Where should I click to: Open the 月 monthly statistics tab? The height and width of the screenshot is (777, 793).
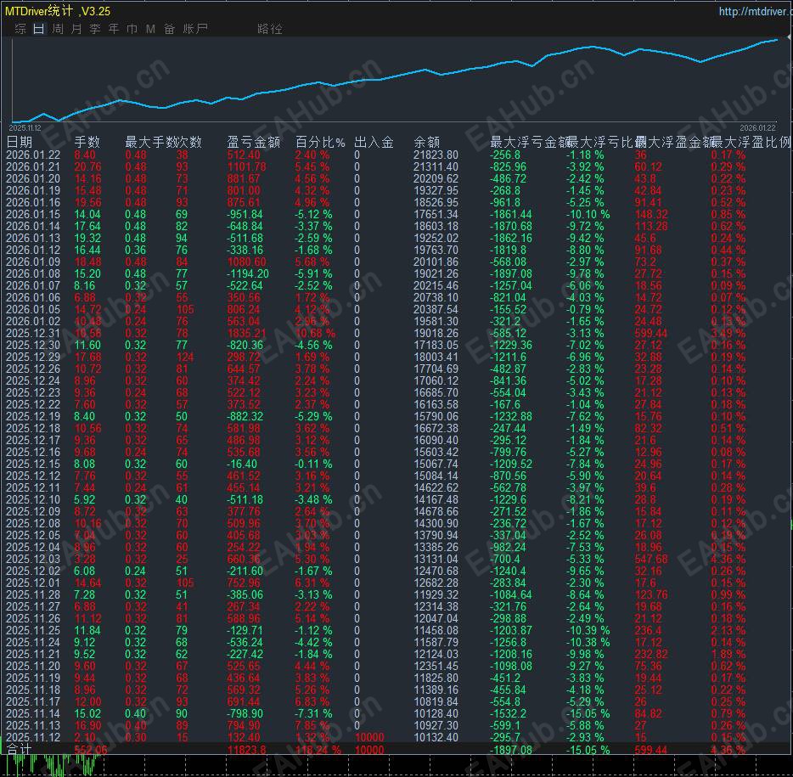coord(76,29)
